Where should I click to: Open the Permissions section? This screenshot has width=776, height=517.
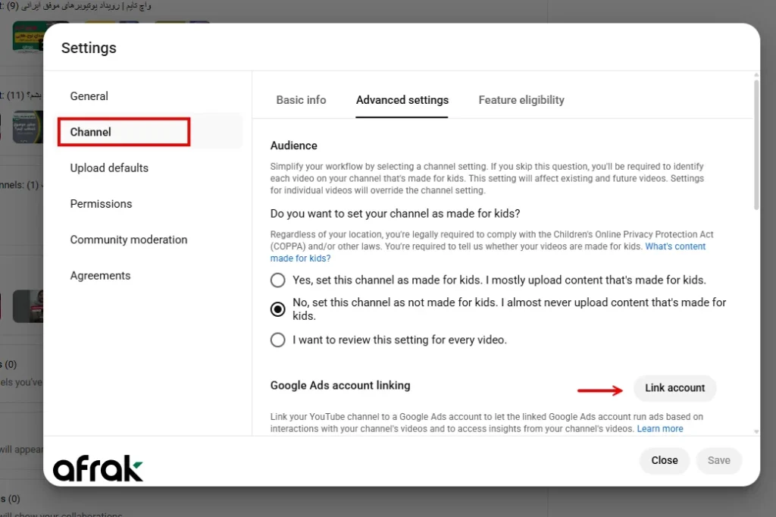[101, 204]
